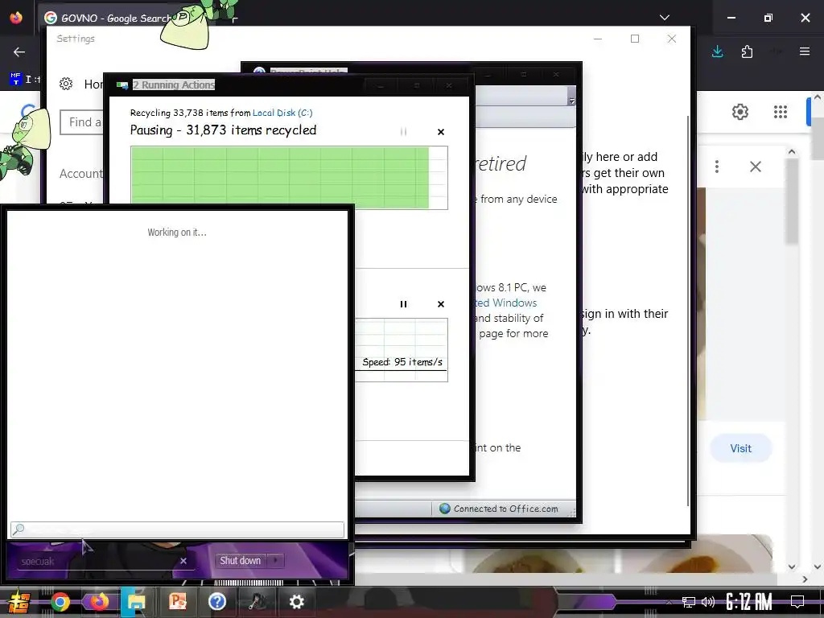Show hidden system tray icons

[x=669, y=602]
